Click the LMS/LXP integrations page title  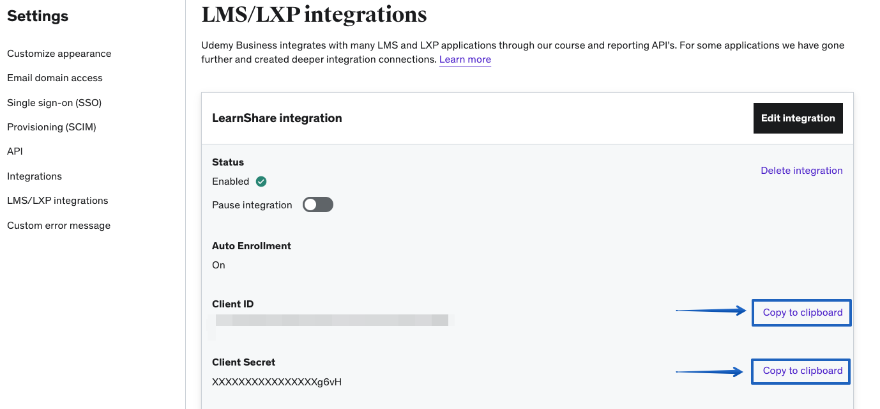(x=314, y=14)
